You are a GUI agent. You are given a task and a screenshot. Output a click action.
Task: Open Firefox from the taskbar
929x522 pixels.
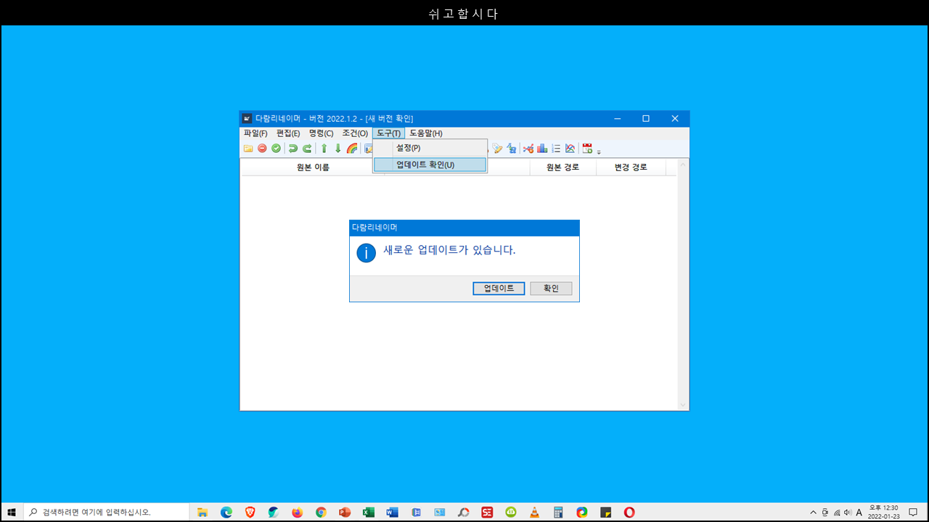[297, 512]
